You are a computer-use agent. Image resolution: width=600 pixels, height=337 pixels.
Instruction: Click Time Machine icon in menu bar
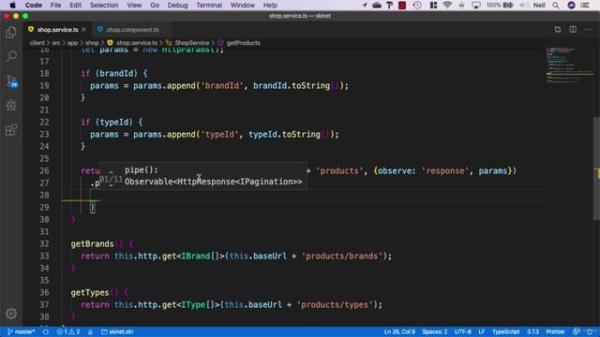point(417,5)
